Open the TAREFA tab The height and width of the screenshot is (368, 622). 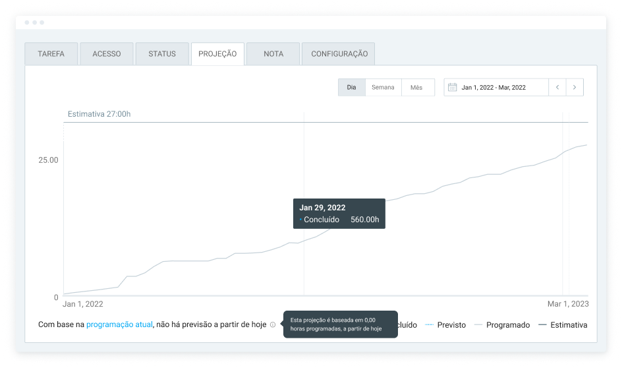pyautogui.click(x=51, y=54)
